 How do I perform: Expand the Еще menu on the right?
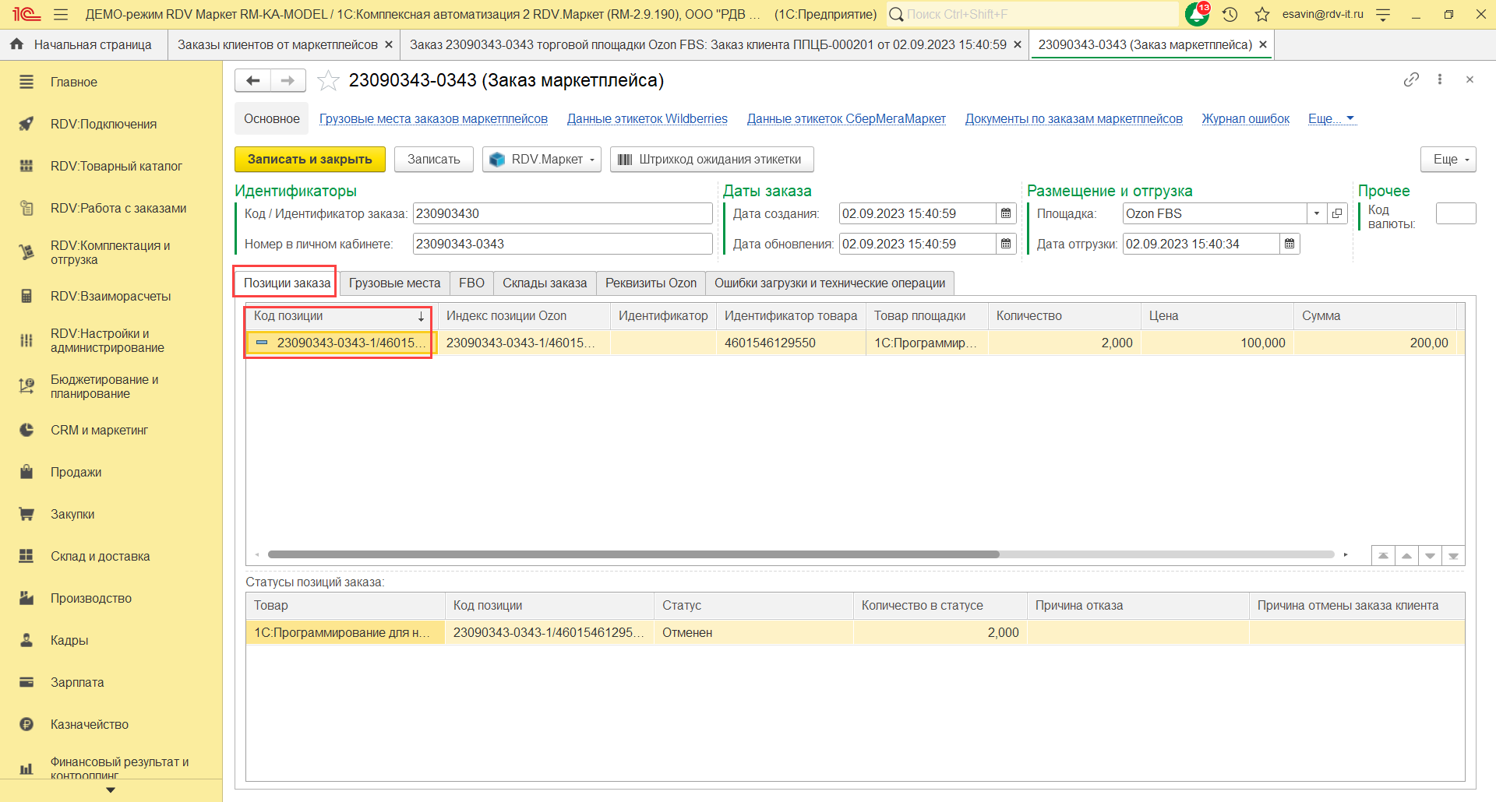pyautogui.click(x=1448, y=160)
